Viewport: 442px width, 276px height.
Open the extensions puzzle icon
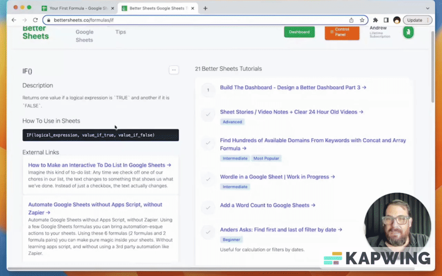pos(376,20)
